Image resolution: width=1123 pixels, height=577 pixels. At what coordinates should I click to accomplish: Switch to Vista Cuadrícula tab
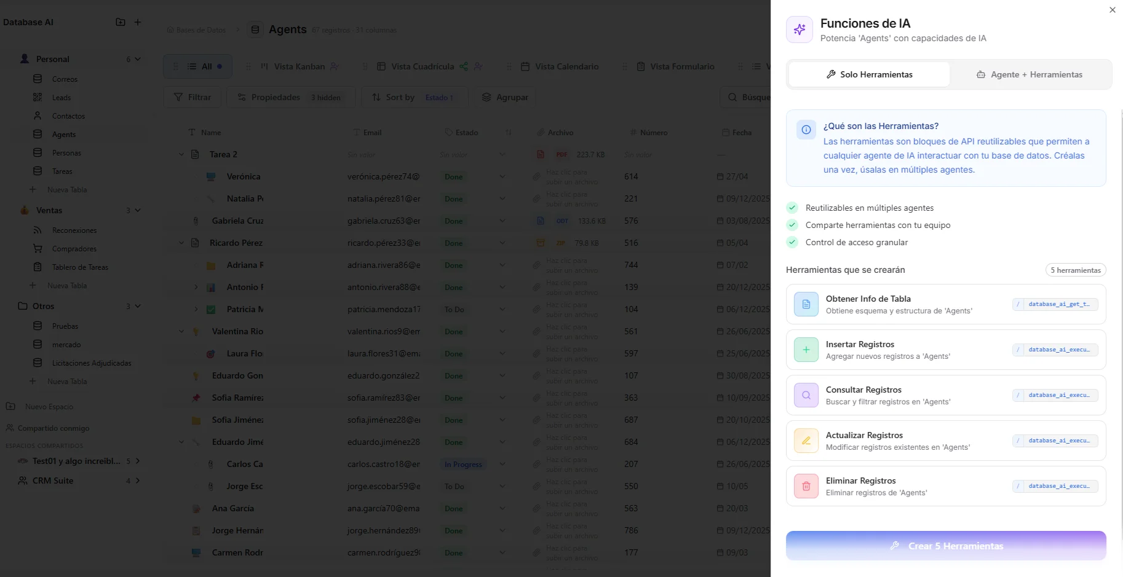(x=429, y=66)
